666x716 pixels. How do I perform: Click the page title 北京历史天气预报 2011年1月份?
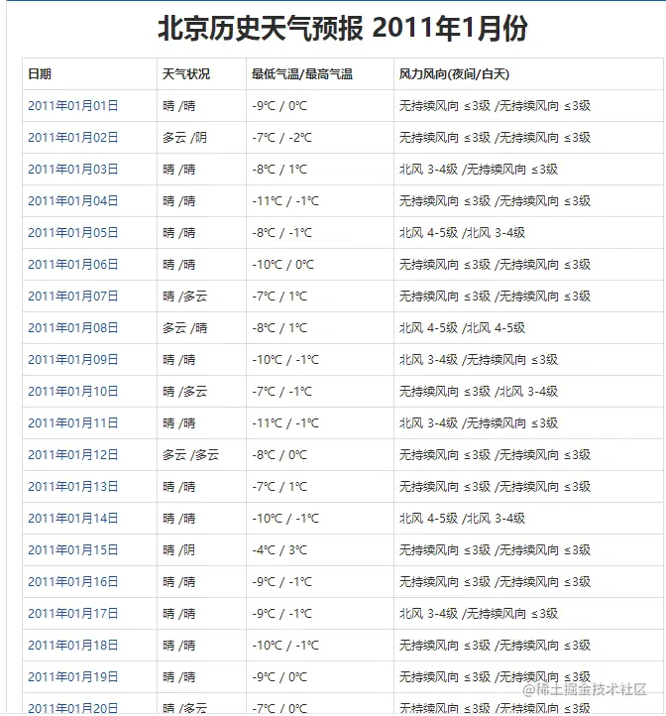tap(343, 28)
